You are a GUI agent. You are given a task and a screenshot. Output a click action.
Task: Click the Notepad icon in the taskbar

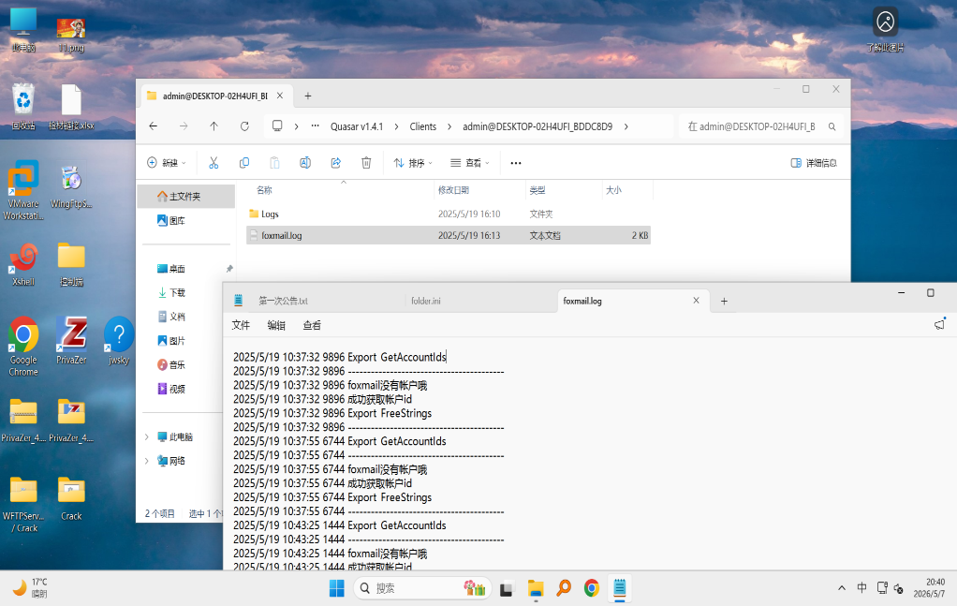620,588
